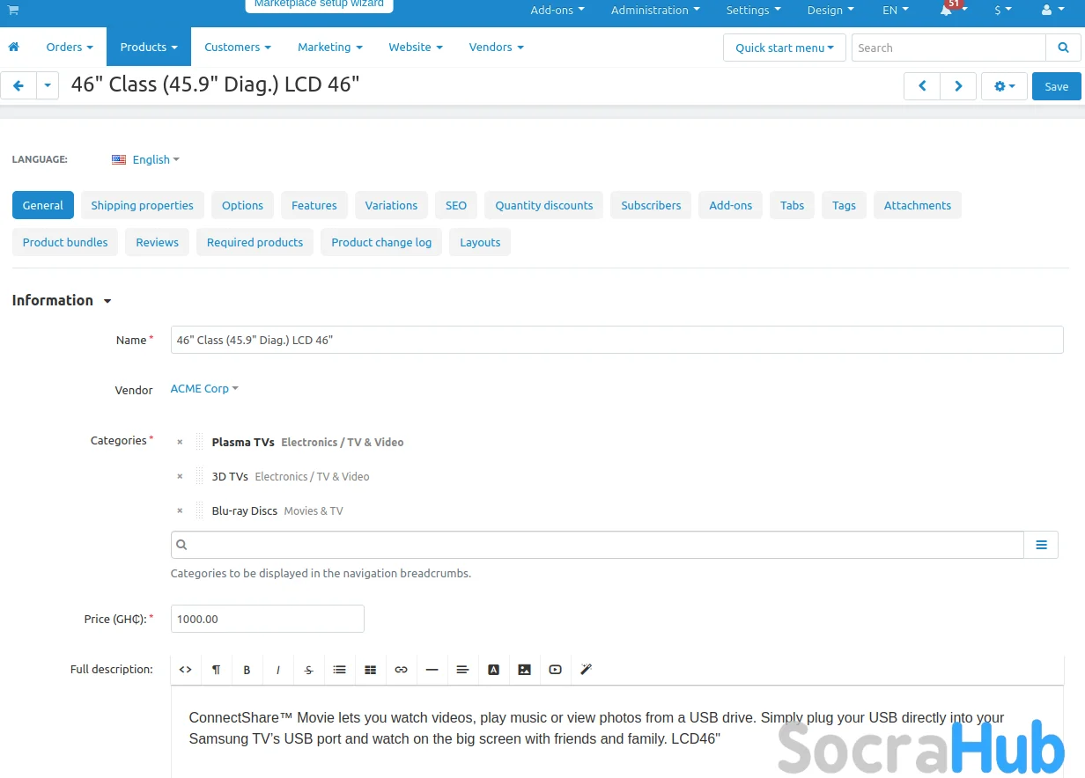Switch to the SEO tab
The image size is (1085, 778).
click(x=456, y=205)
